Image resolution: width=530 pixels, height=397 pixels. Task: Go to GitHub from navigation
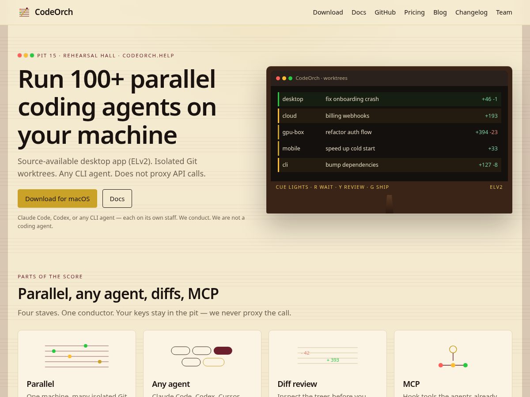coord(385,12)
